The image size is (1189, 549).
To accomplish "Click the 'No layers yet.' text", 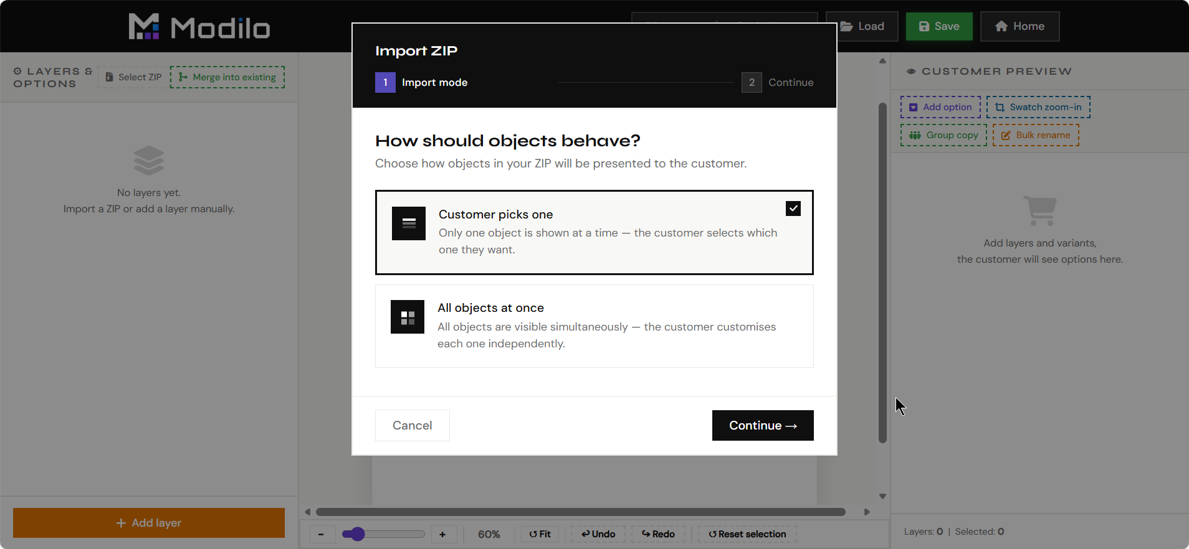I will 149,193.
